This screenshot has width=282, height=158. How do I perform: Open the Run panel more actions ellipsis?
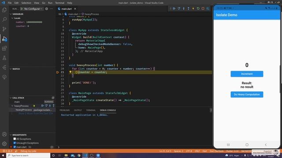pyautogui.click(x=52, y=9)
